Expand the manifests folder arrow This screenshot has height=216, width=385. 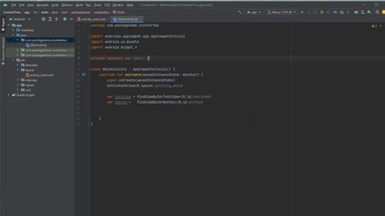pos(13,30)
